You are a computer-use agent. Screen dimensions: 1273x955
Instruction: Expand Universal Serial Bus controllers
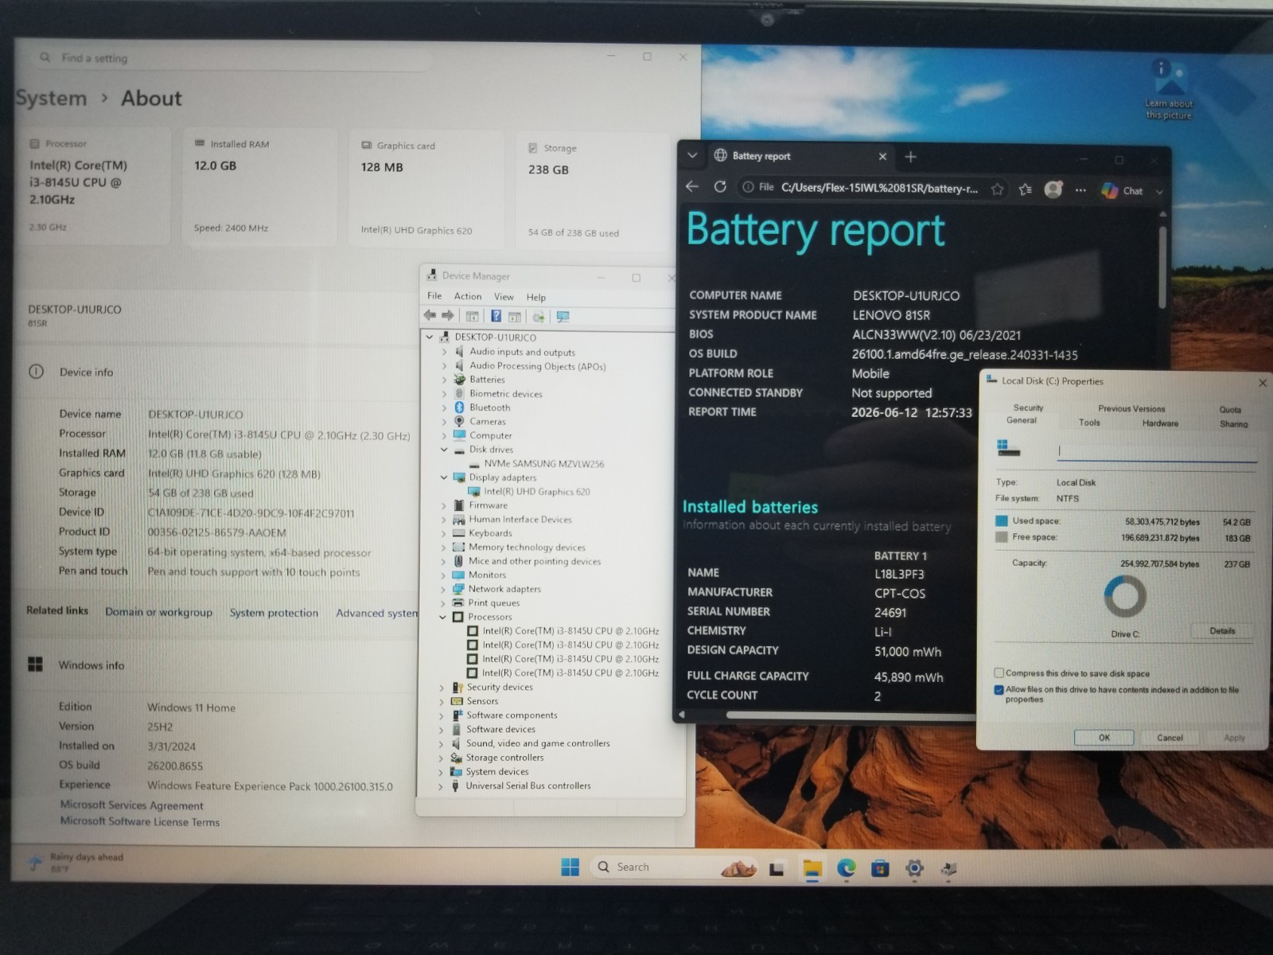(442, 786)
